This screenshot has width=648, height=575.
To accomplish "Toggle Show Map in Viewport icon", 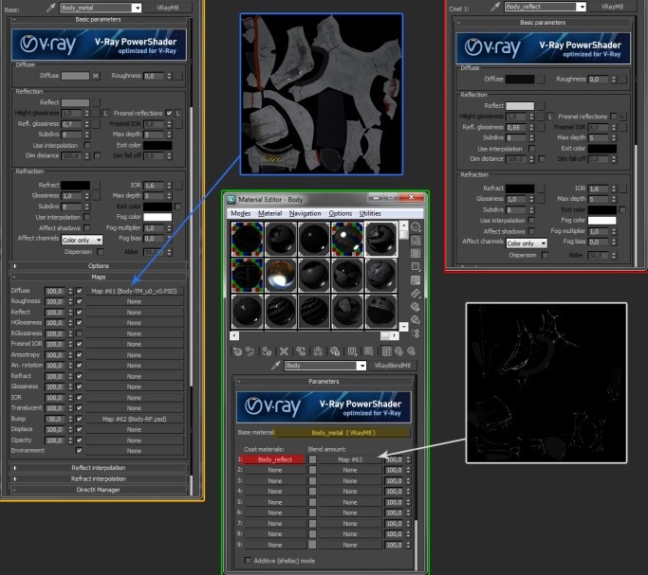I will point(369,351).
